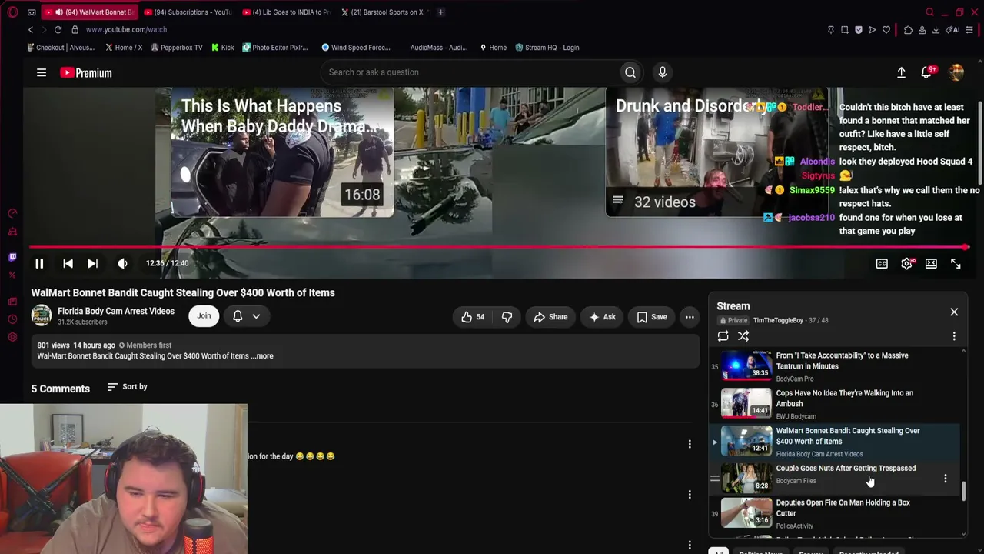
Task: Play 'From I Take Accountability' playlist video
Action: pos(834,365)
